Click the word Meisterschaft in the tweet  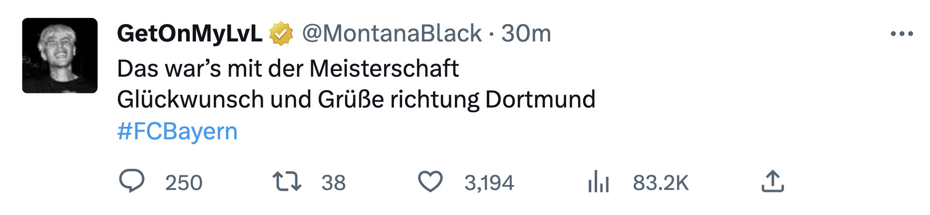click(384, 68)
